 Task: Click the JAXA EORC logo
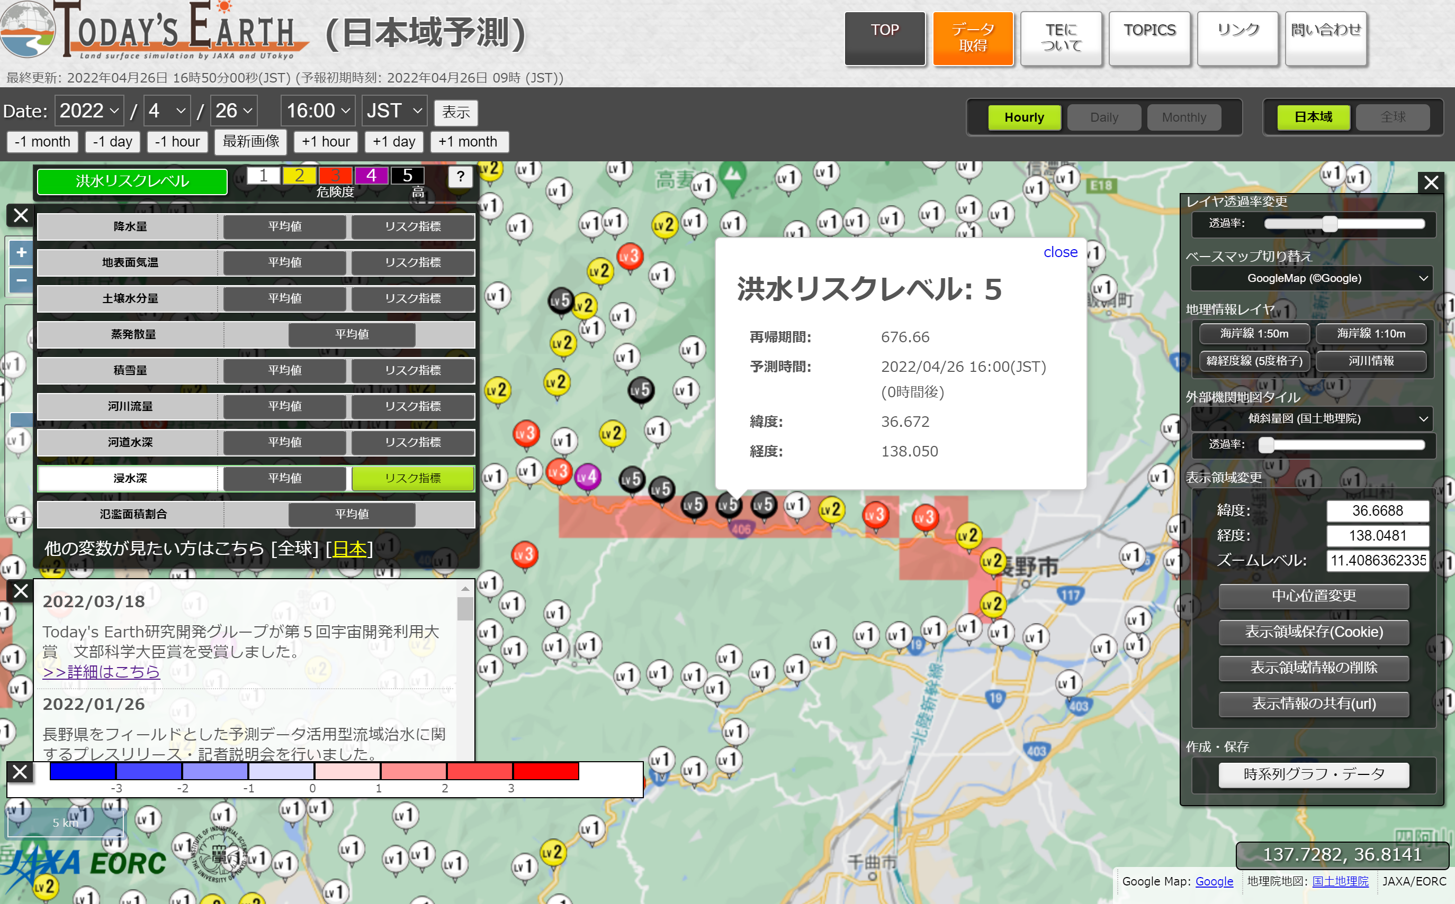(x=84, y=864)
